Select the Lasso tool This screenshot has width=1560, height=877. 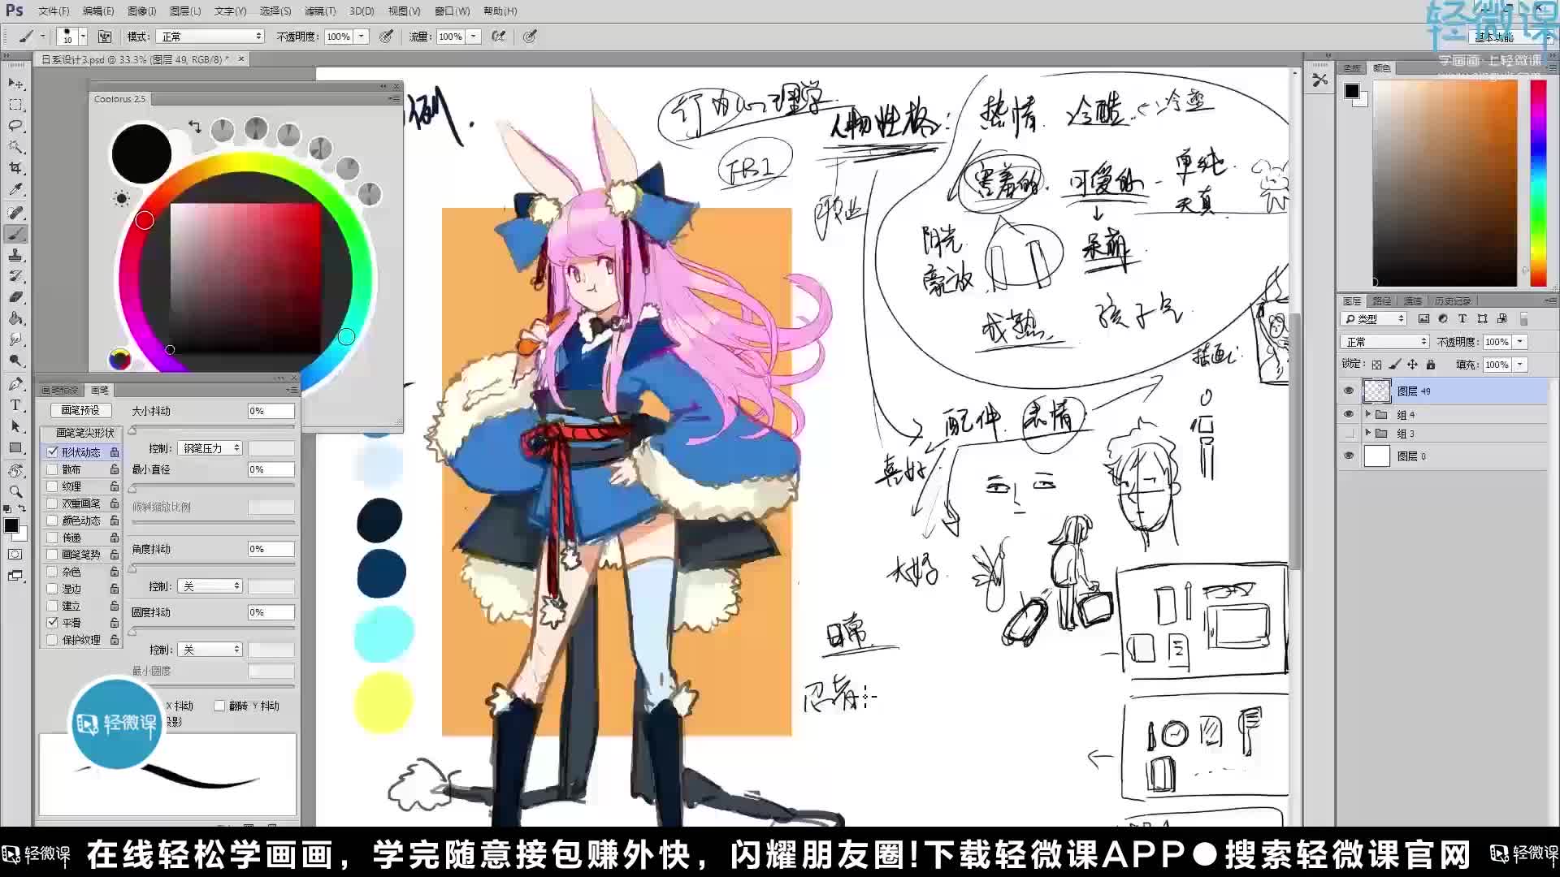tap(15, 126)
